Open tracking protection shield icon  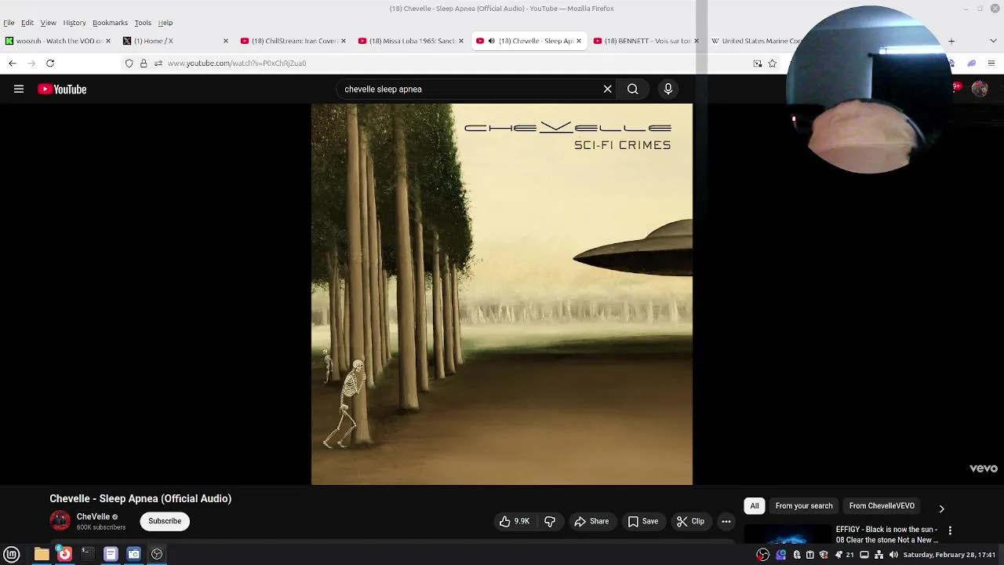click(x=129, y=63)
